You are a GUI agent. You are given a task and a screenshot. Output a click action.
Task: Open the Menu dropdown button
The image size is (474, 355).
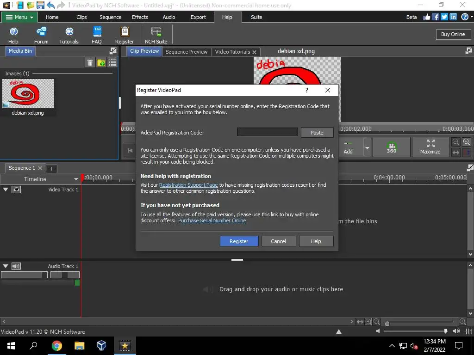(19, 17)
